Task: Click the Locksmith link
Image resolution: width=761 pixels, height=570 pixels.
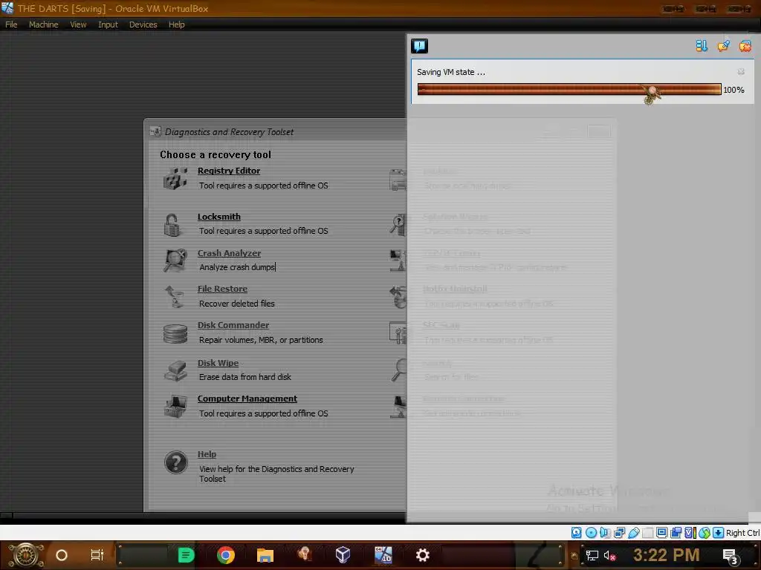Action: point(219,217)
